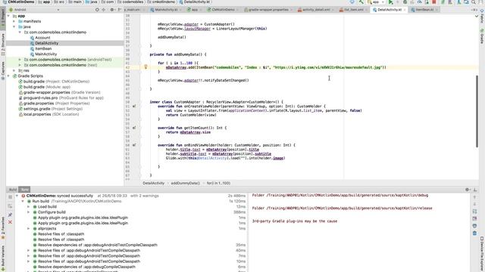
Task: Expand the allprojects node
Action: [29, 228]
